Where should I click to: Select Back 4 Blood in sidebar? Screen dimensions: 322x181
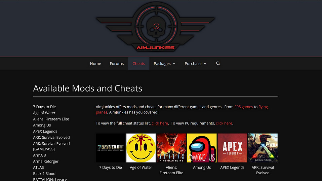(x=44, y=174)
